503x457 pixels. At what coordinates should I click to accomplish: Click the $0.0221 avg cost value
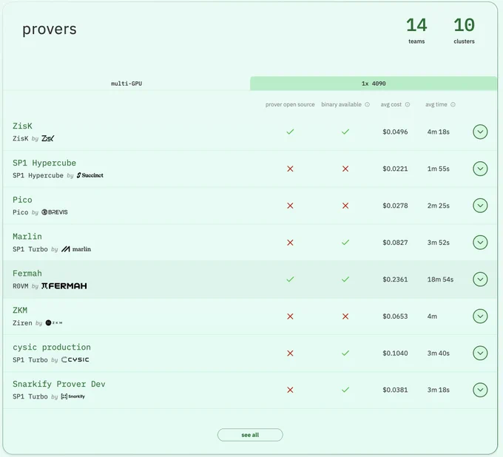click(395, 169)
